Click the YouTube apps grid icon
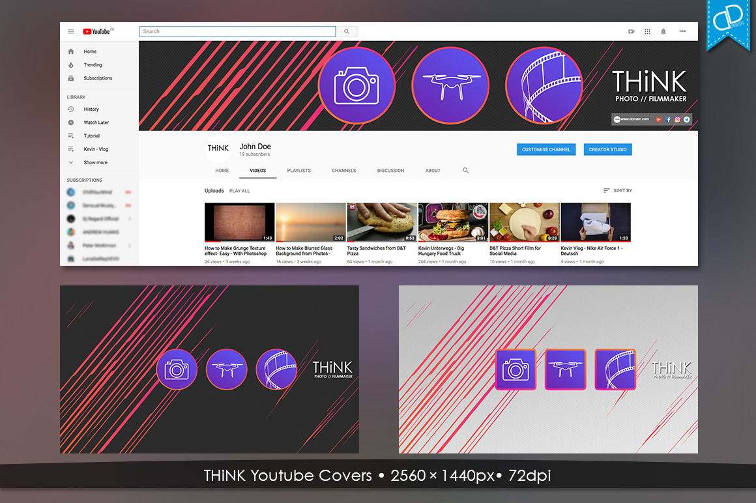756x503 pixels. [x=647, y=31]
